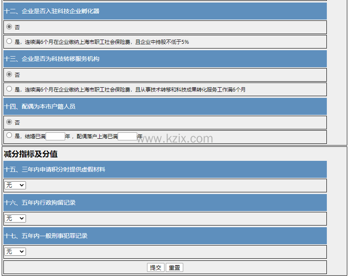This screenshot has height=277, width=349.
Task: Choose 是 radio beside 结婚已满 field
Action: pyautogui.click(x=9, y=136)
